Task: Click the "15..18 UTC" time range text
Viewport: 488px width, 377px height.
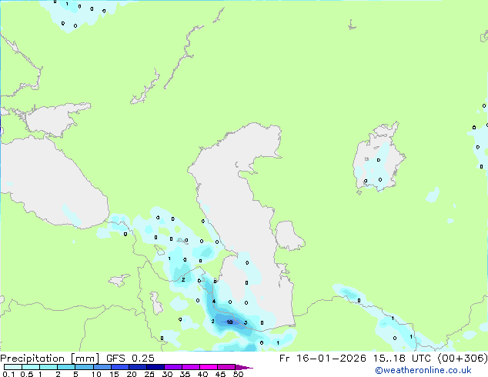Action: pyautogui.click(x=402, y=359)
